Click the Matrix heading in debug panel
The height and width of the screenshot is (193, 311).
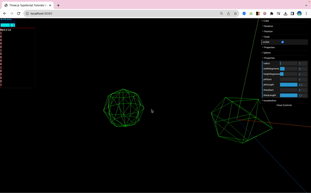[6, 30]
